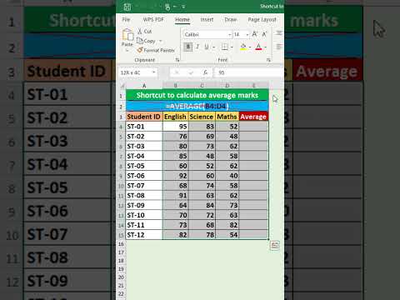The height and width of the screenshot is (300, 400).
Task: Apply cell Borders icon
Action: [x=225, y=47]
